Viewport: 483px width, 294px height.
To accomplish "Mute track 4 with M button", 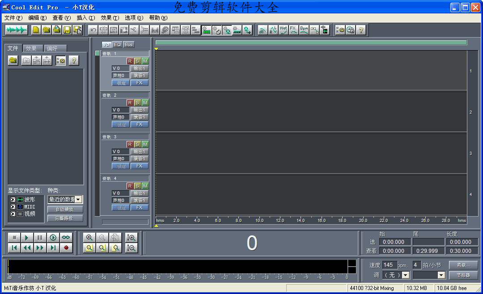I will 145,186.
